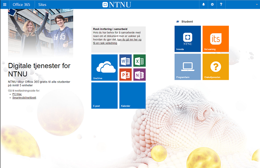Open the Orakeltjenesten help tile
The height and width of the screenshot is (168, 260).
click(x=216, y=67)
